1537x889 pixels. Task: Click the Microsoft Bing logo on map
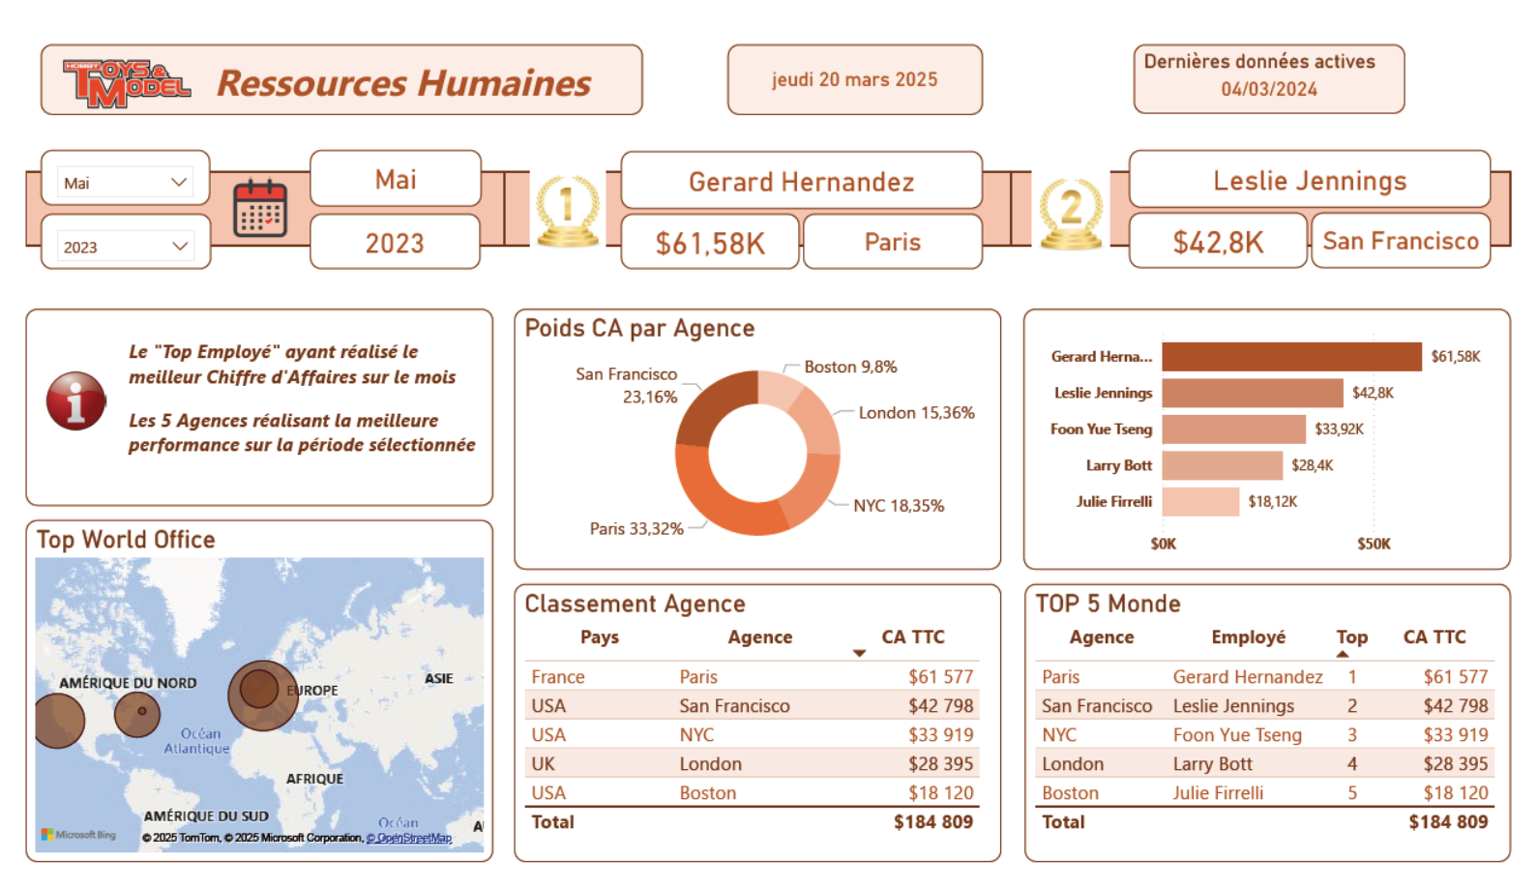79,835
